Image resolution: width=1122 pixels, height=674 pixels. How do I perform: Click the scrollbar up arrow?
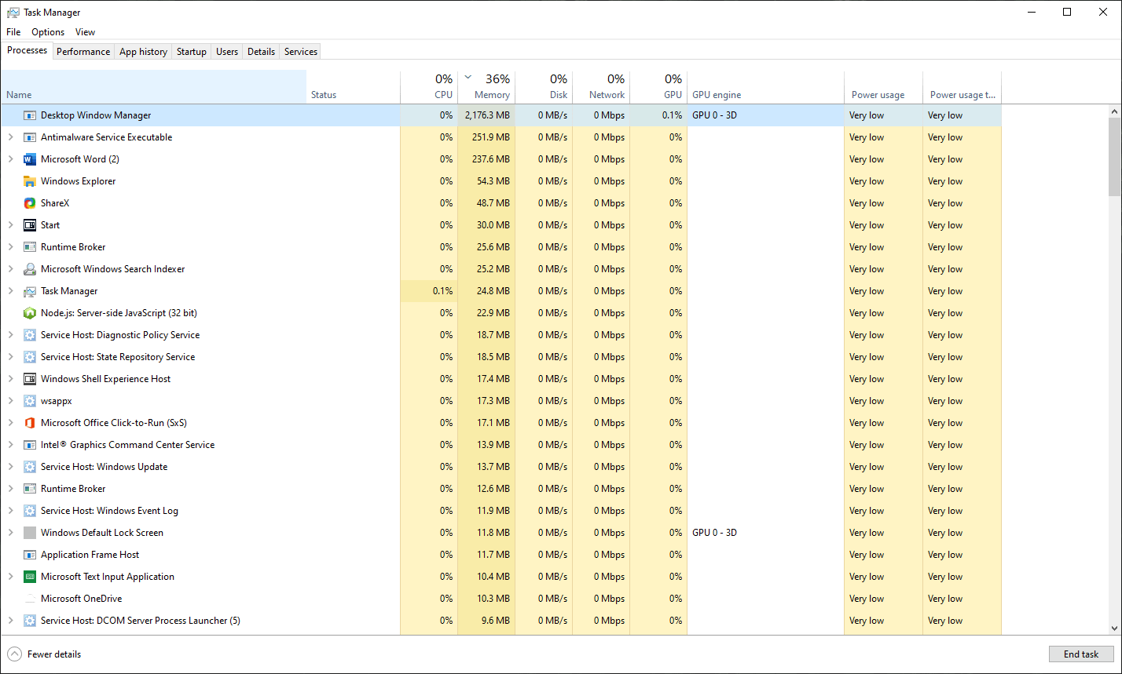[1115, 111]
